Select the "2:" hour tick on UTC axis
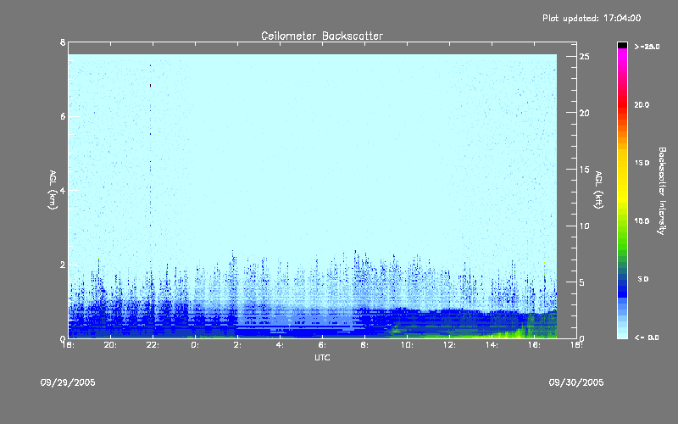The image size is (678, 424). [x=237, y=345]
